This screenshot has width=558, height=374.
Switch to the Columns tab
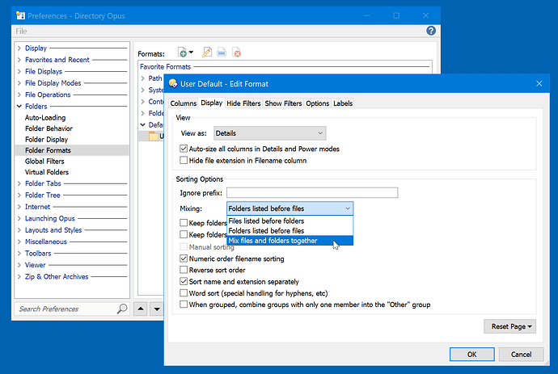point(184,103)
